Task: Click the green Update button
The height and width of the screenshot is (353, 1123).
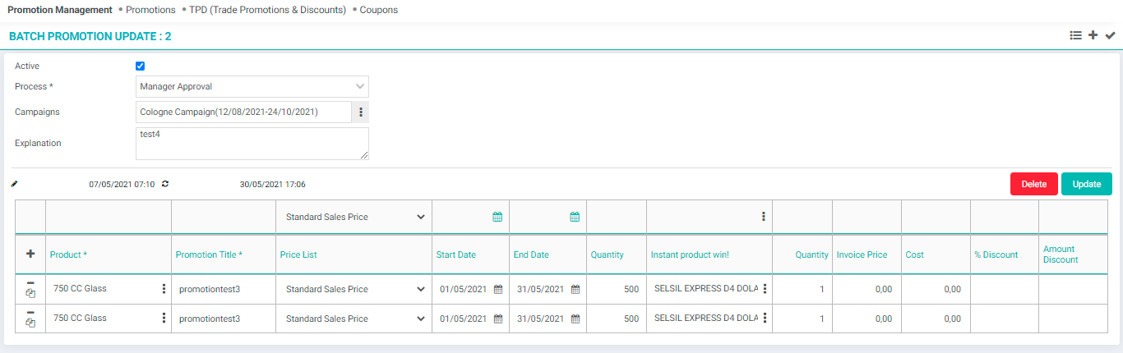Action: click(x=1087, y=184)
